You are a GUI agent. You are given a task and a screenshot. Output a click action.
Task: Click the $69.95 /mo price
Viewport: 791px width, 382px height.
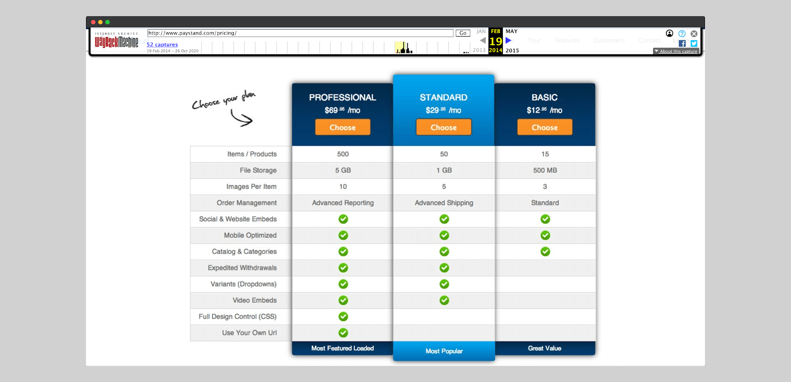(x=343, y=110)
